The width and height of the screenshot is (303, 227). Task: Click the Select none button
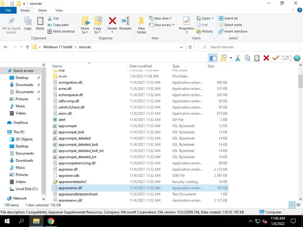click(230, 25)
